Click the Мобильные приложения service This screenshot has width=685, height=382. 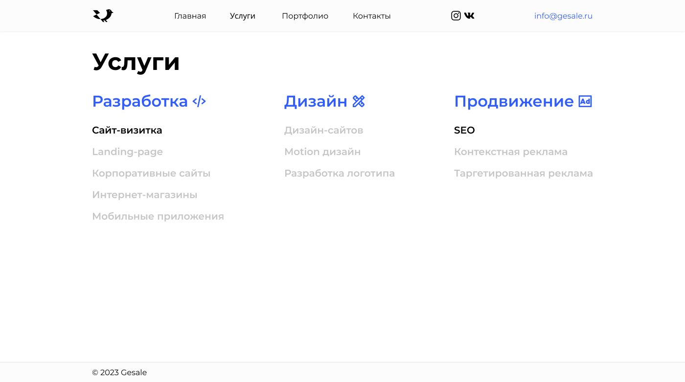(x=158, y=216)
